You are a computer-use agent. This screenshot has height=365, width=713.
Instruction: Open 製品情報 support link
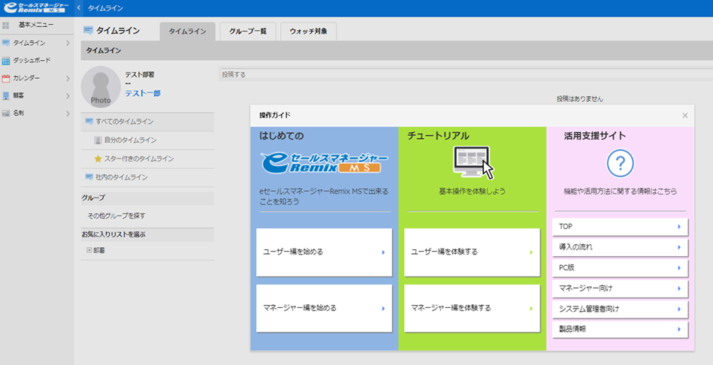pos(621,329)
